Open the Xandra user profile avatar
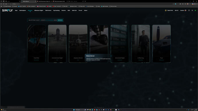Screen dimensions: 198x111 pos(185,11)
